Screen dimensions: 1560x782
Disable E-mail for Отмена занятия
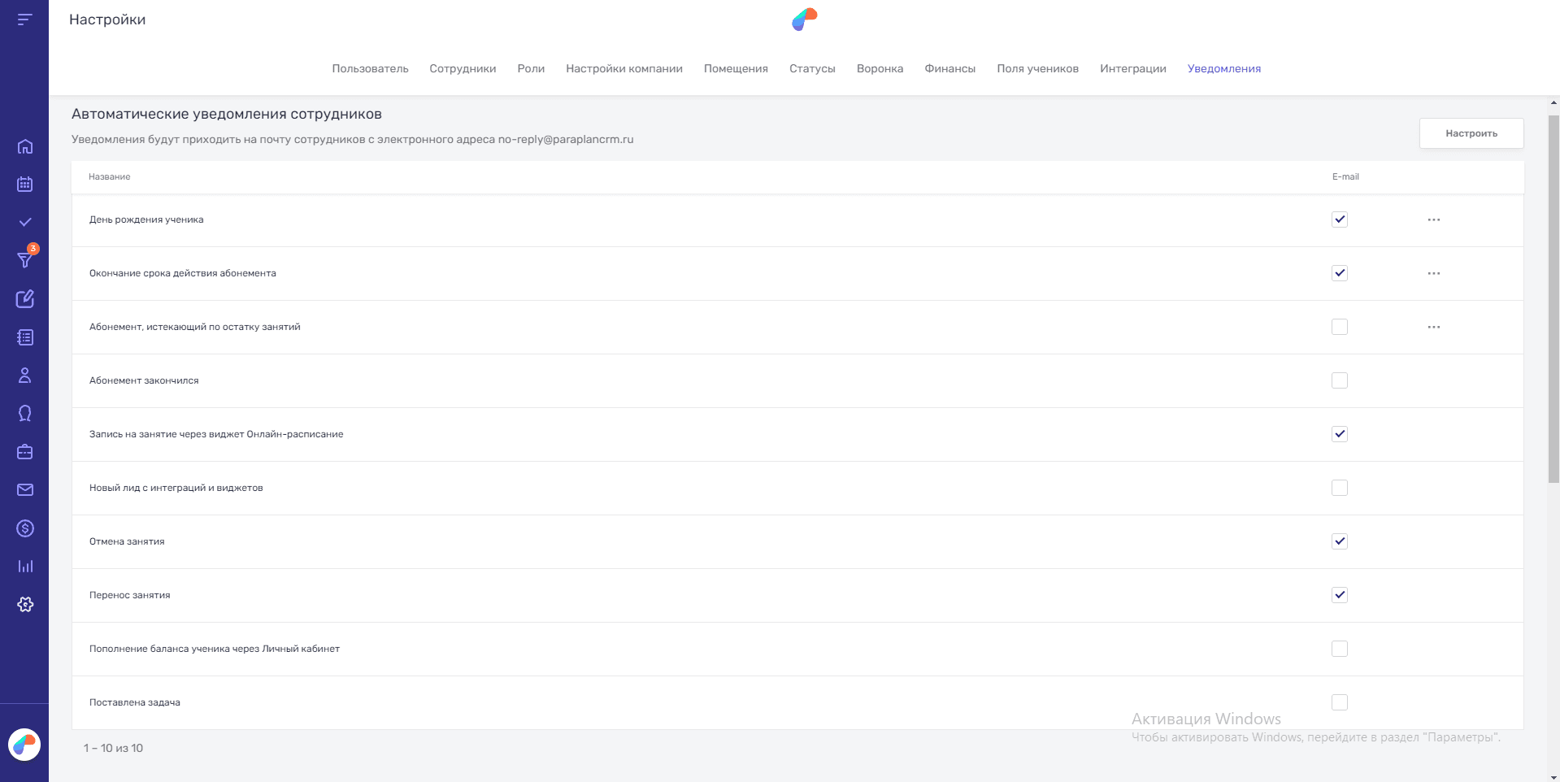1340,541
